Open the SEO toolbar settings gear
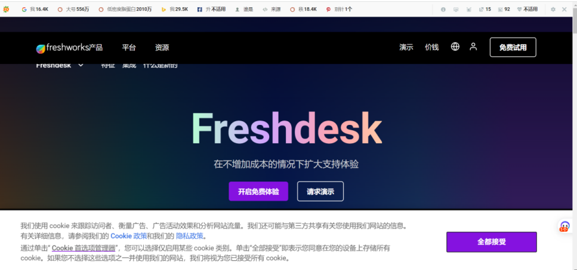Image resolution: width=577 pixels, height=270 pixels. [x=553, y=10]
